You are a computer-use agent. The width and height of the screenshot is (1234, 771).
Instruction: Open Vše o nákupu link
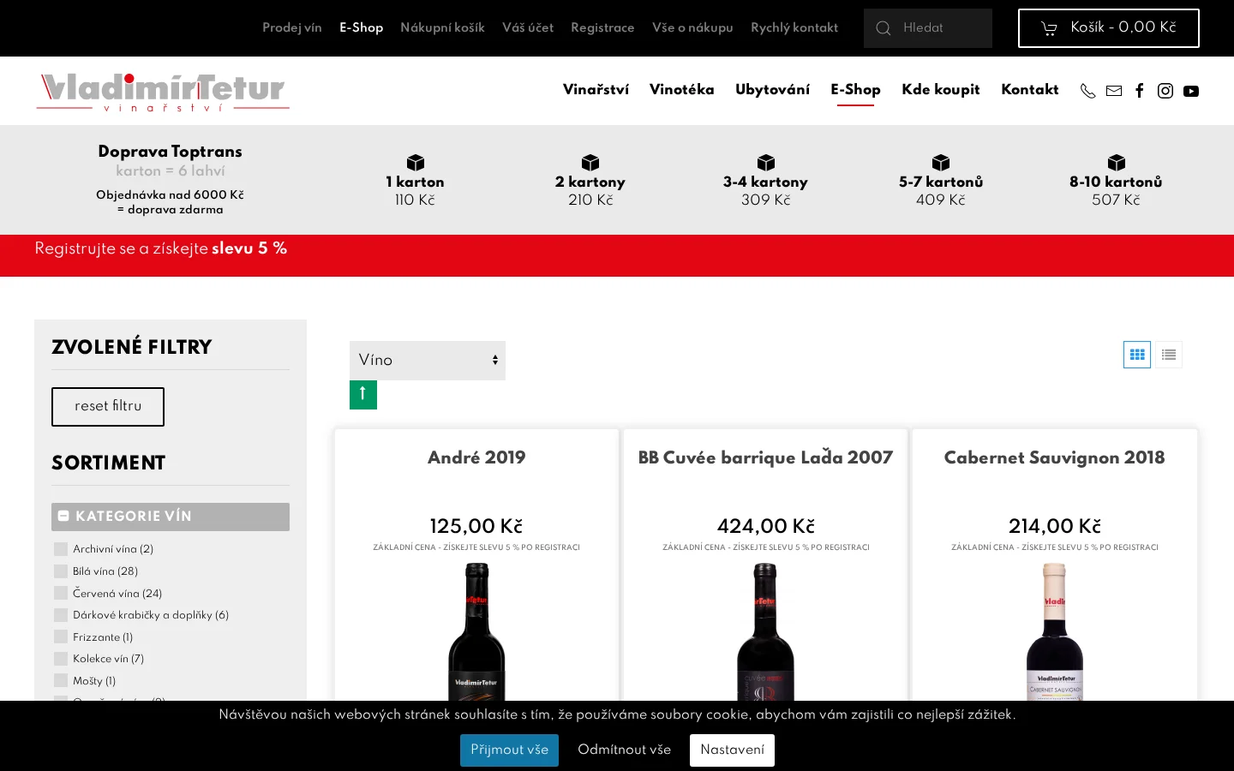pos(692,28)
